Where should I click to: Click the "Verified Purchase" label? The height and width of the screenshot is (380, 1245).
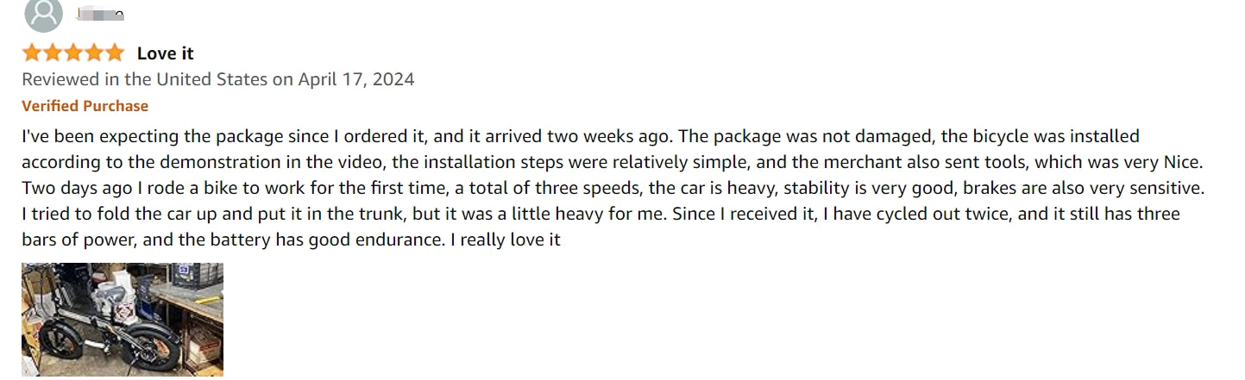click(x=85, y=106)
